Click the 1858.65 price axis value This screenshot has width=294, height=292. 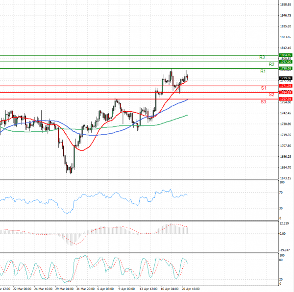pos(286,4)
